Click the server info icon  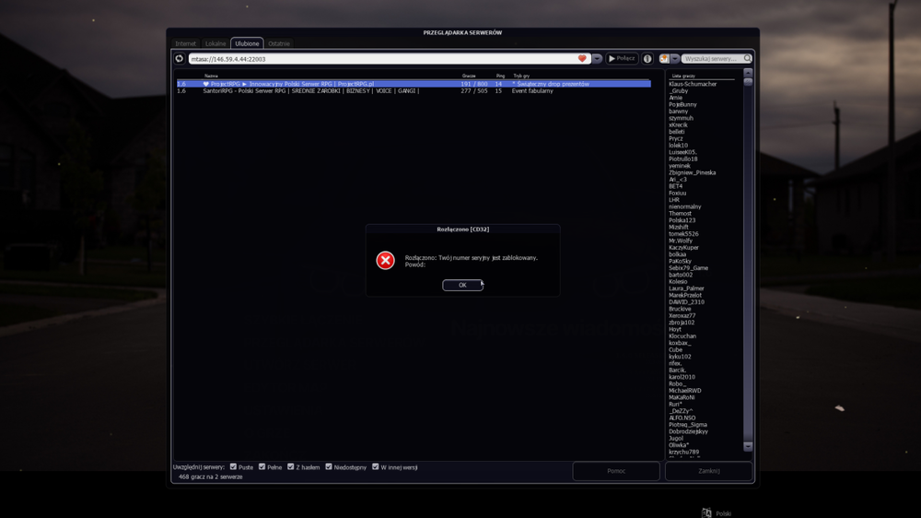tap(647, 59)
